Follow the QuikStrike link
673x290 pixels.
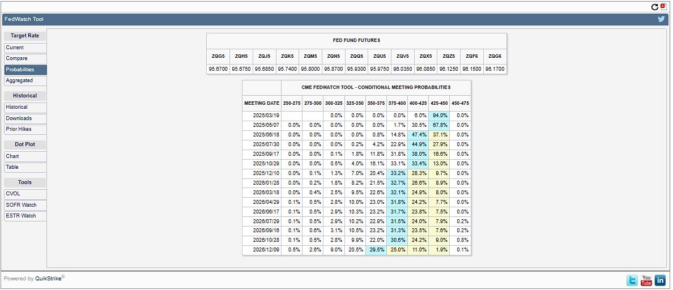coord(48,279)
